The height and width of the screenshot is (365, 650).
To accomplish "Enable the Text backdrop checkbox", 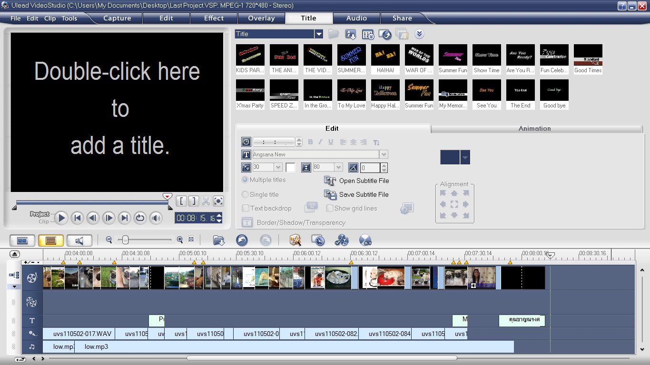I will click(246, 208).
